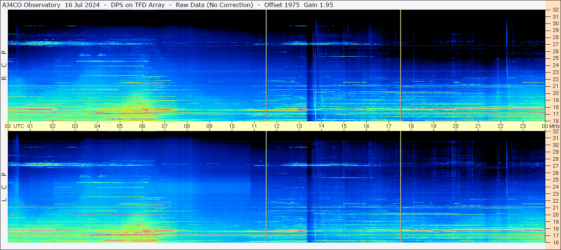The image size is (561, 250).
Task: Click the 27 MHz label on upper frequency scale
Action: [555, 44]
